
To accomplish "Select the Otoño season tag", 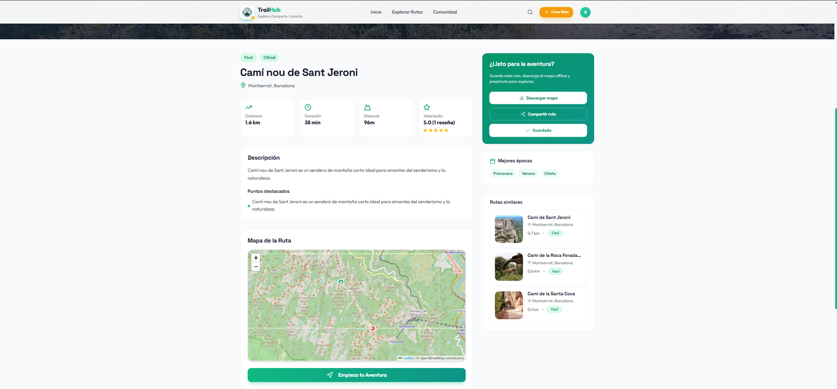I will (550, 173).
